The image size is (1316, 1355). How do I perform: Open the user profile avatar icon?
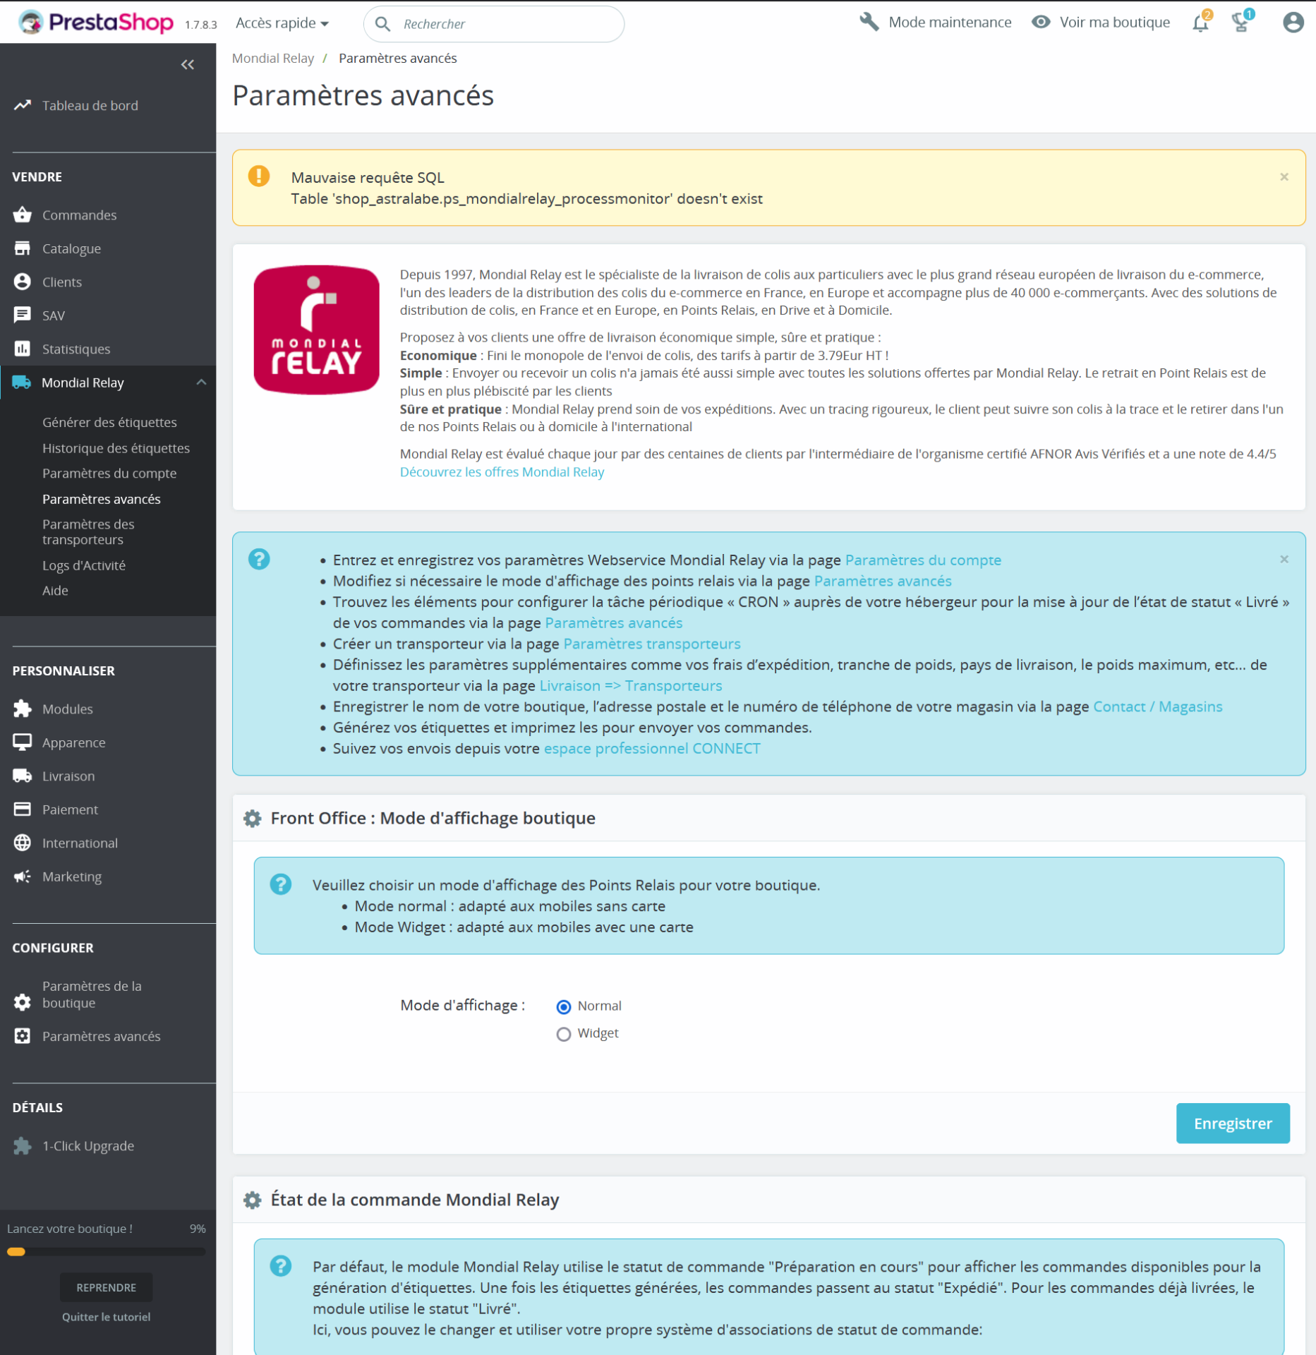pyautogui.click(x=1293, y=23)
